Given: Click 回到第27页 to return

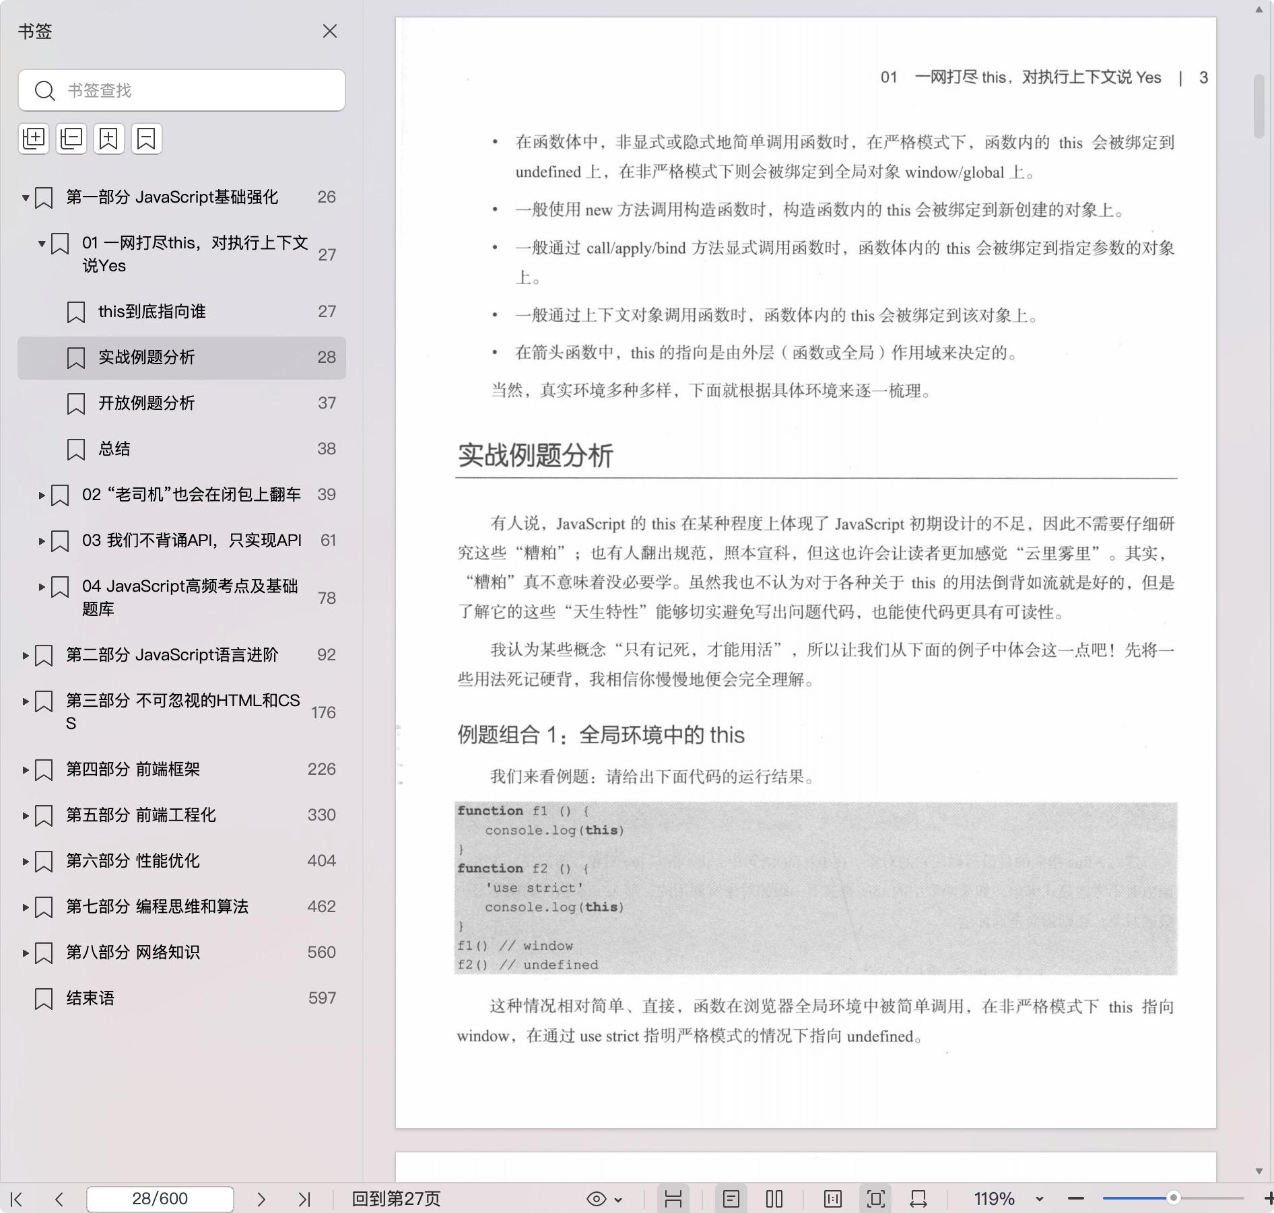Looking at the screenshot, I should click(396, 1199).
